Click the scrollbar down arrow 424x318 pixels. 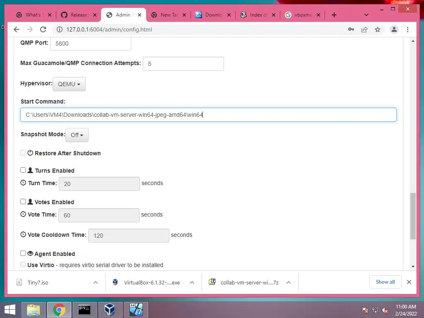tap(413, 266)
